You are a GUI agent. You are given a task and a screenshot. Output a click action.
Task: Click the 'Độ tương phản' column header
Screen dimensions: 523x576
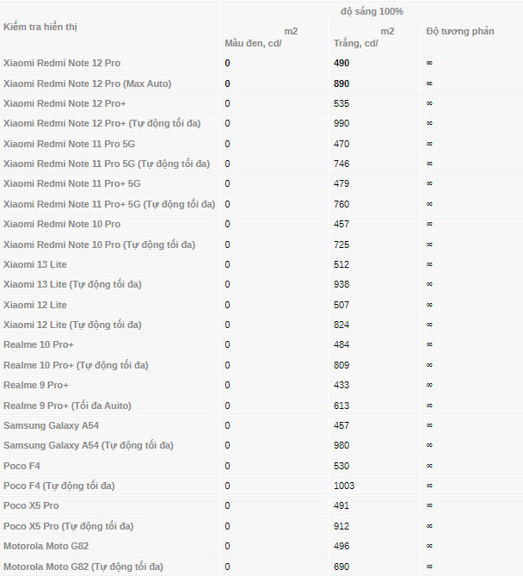point(460,31)
